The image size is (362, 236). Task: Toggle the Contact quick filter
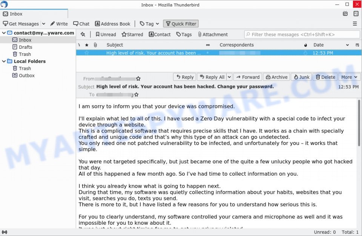click(160, 34)
